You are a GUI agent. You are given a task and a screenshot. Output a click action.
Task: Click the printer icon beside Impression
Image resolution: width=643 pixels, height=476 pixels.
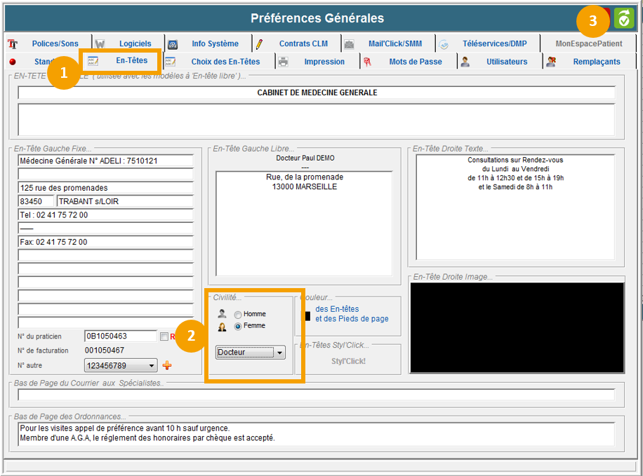tap(283, 62)
